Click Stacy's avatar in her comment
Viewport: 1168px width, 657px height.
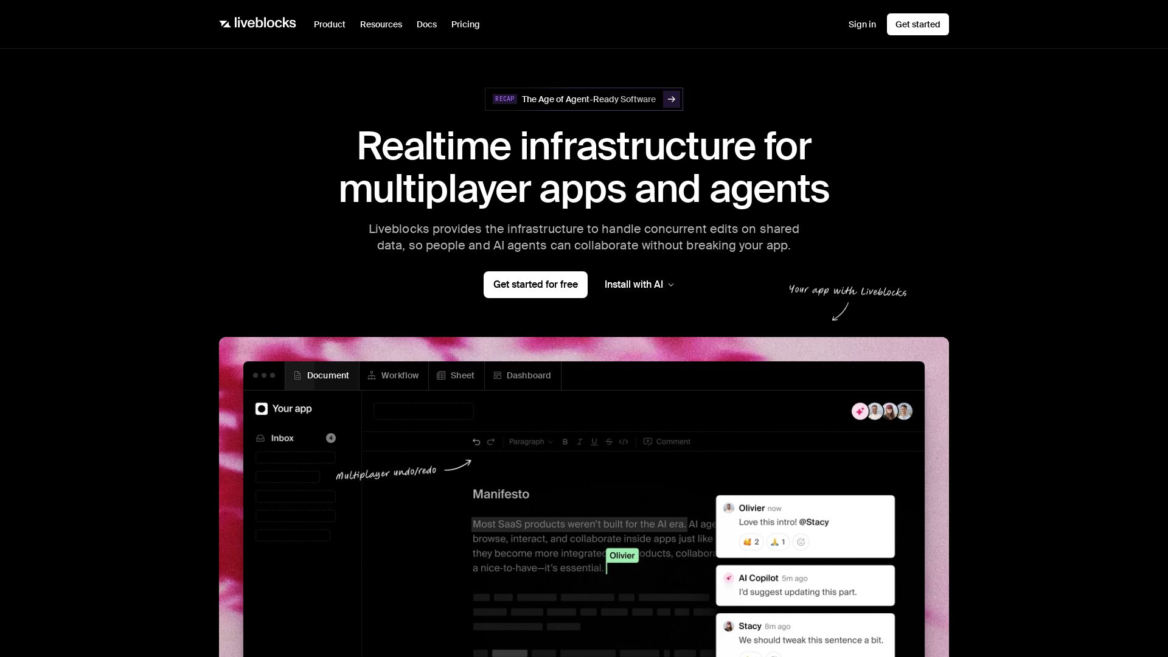point(729,626)
